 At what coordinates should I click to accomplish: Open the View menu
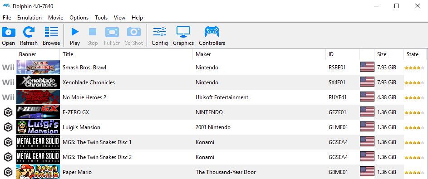point(119,18)
